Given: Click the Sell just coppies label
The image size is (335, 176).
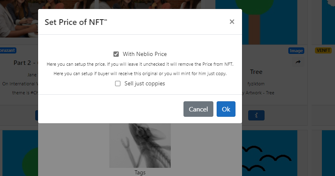Looking at the screenshot, I should [145, 84].
